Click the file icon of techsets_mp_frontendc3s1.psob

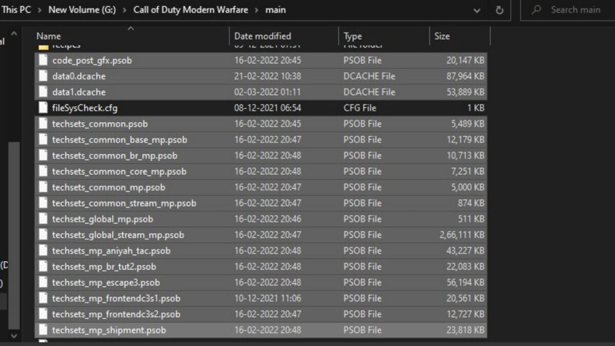tap(43, 298)
